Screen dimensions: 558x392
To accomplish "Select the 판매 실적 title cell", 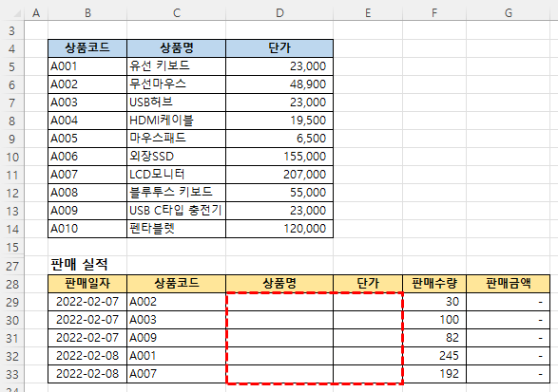I will (x=87, y=265).
